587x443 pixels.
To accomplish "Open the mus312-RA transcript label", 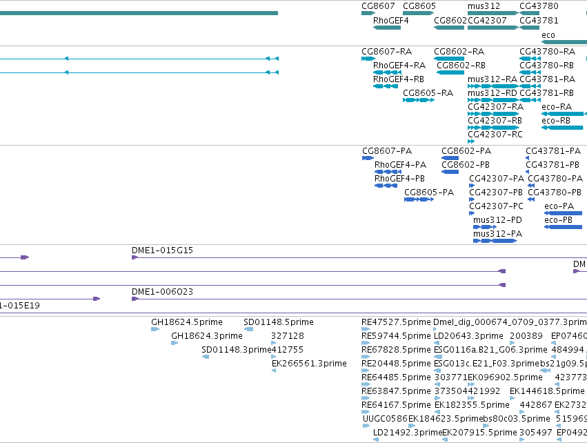I will (x=493, y=79).
